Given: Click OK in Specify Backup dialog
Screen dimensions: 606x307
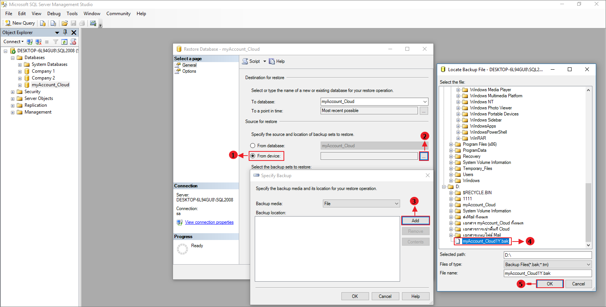Looking at the screenshot, I should point(355,296).
